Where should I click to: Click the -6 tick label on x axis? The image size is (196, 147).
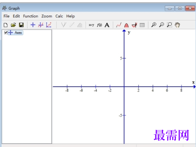(x=81, y=90)
